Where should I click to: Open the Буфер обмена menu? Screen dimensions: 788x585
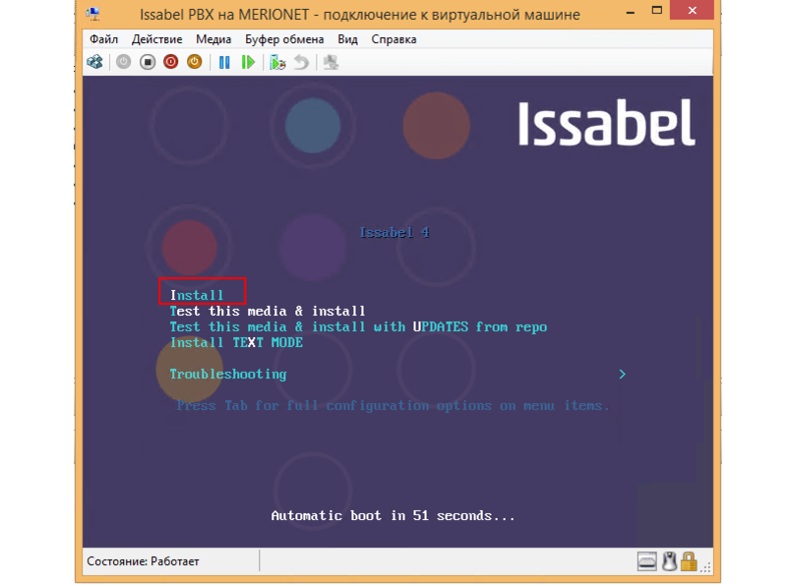pyautogui.click(x=284, y=39)
